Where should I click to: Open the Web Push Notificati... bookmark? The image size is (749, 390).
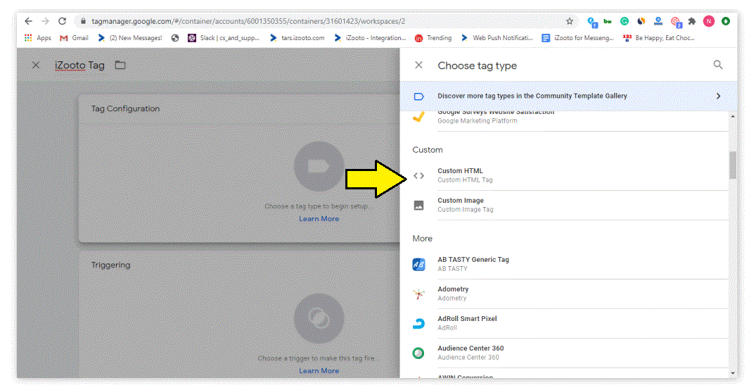coord(497,38)
